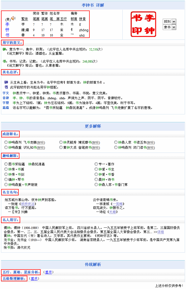Open 解释 link beside 钟鼎人家 书读五车
Image resolution: width=186 pixels, height=289 pixels.
(x=150, y=143)
